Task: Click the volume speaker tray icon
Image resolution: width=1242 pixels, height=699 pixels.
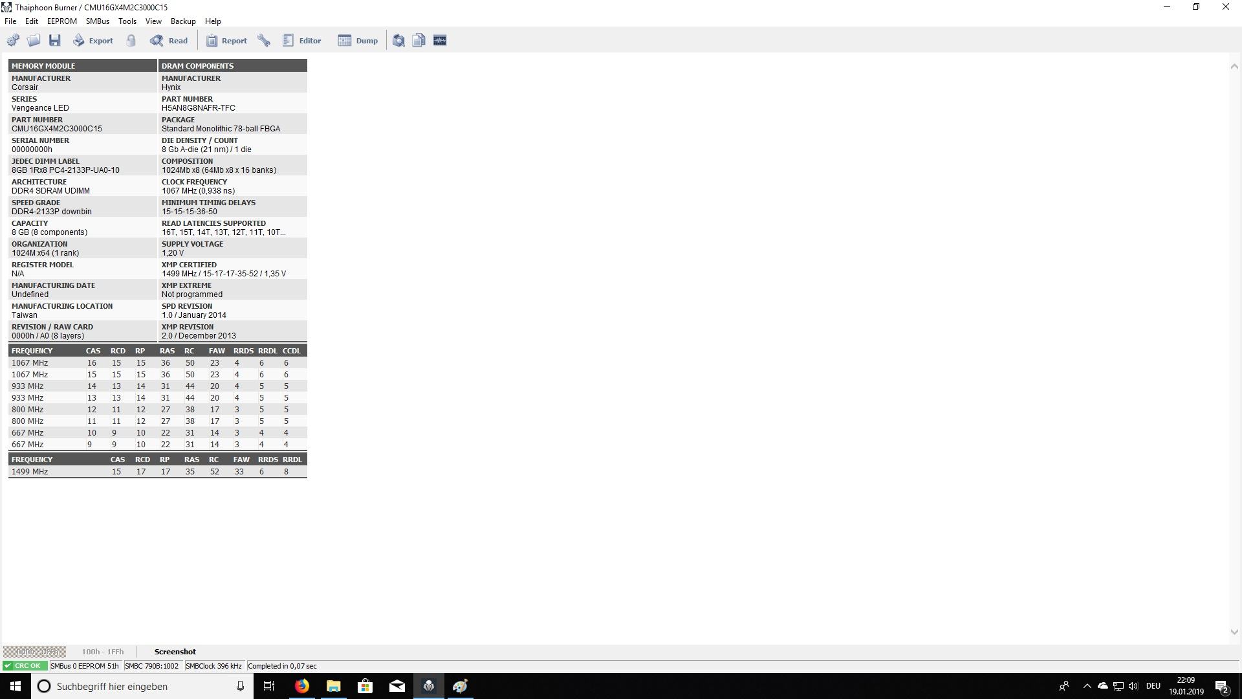Action: click(1133, 686)
